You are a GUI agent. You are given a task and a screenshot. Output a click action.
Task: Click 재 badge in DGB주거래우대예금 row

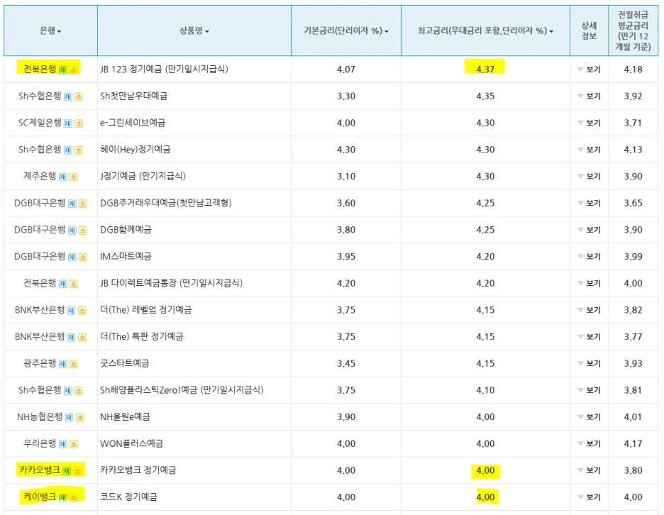72,204
